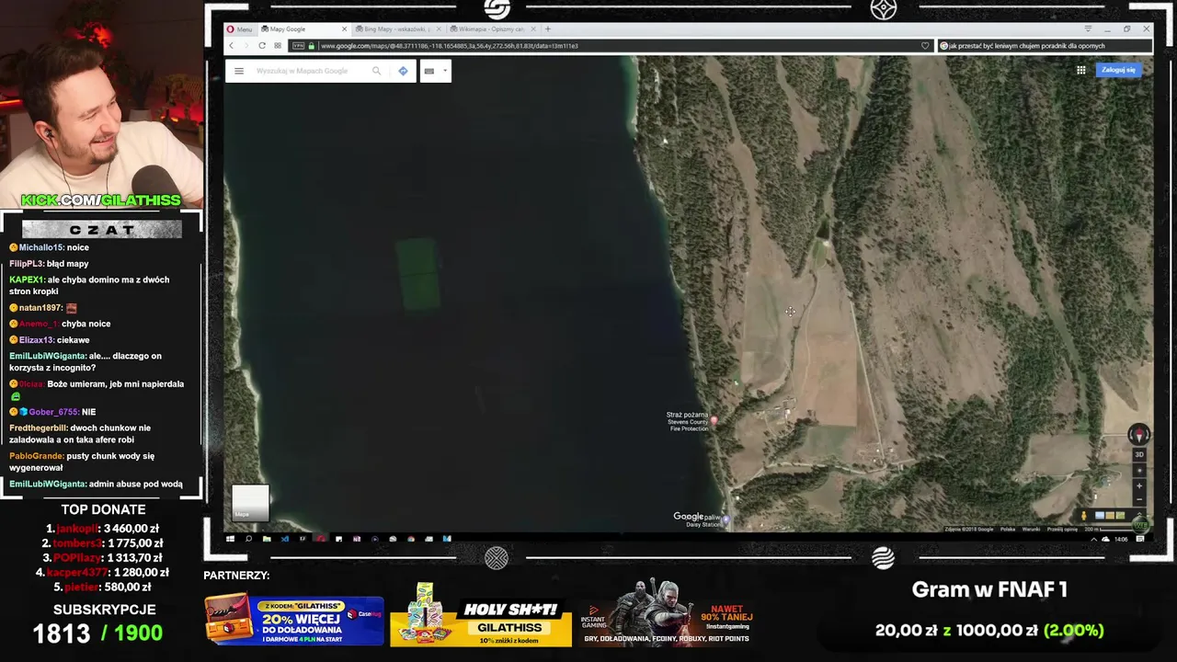Open the Opera Menu button
Image resolution: width=1177 pixels, height=662 pixels.
pyautogui.click(x=239, y=29)
